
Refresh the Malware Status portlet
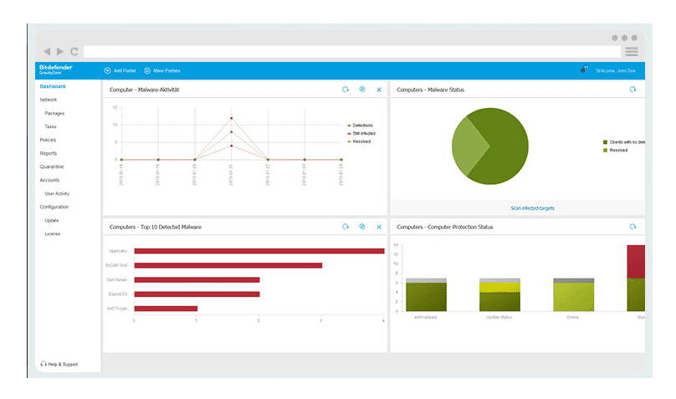click(632, 90)
